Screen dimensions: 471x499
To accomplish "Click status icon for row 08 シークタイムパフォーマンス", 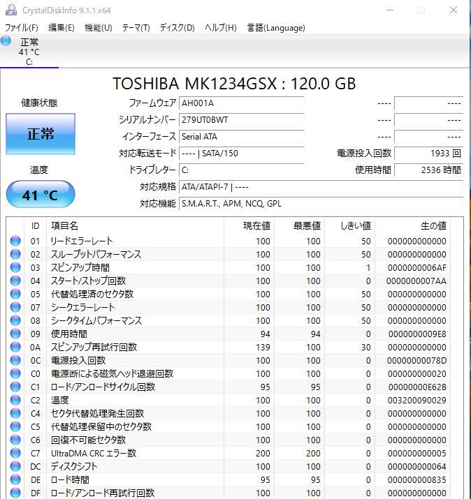I will (15, 320).
